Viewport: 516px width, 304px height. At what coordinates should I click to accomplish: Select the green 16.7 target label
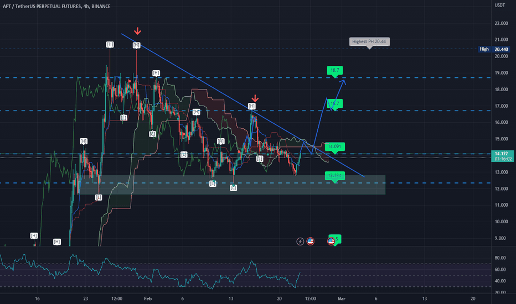pos(334,104)
